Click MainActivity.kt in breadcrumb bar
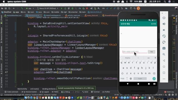178x100 pixels. click(x=95, y=12)
